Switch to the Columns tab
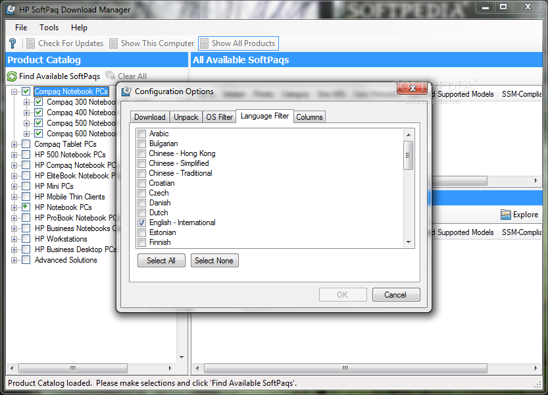This screenshot has height=395, width=548. 309,117
